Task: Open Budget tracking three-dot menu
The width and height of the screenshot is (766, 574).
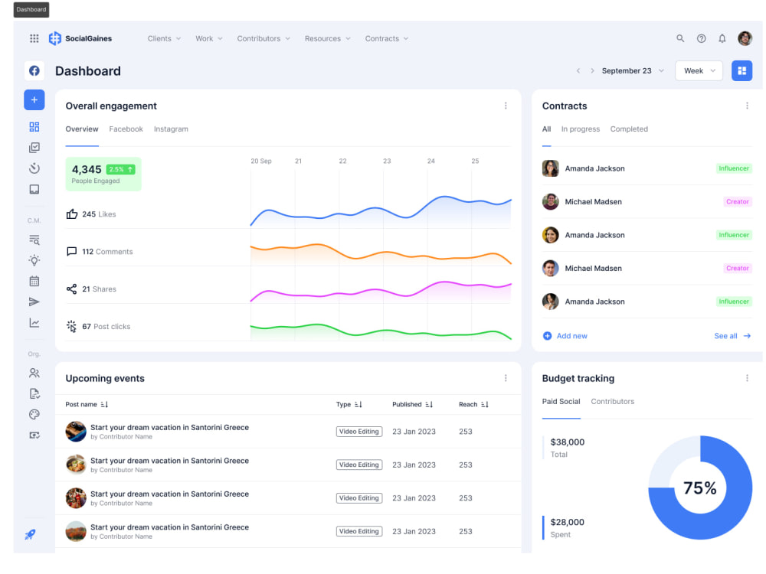Action: 747,378
